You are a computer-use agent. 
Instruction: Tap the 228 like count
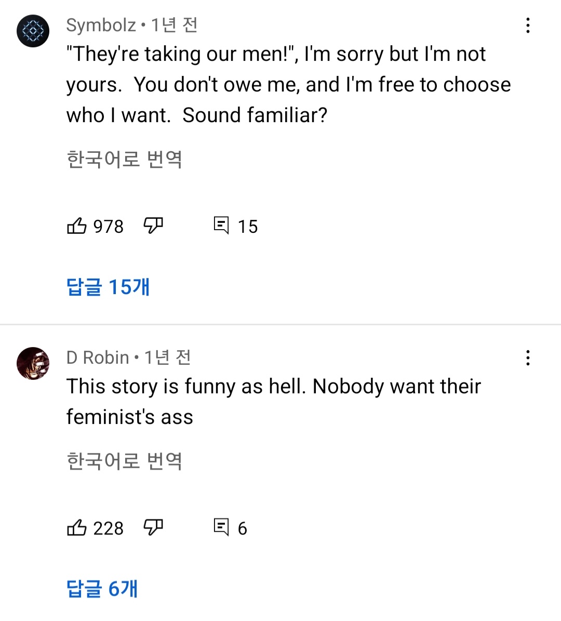(x=108, y=528)
